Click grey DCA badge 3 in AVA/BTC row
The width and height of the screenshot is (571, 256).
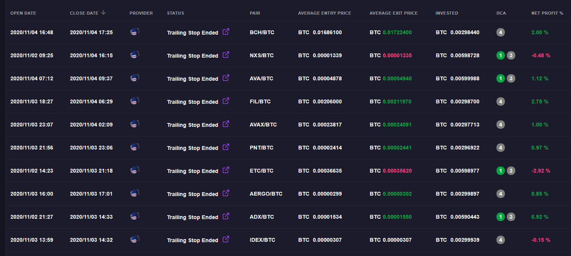[x=511, y=79]
